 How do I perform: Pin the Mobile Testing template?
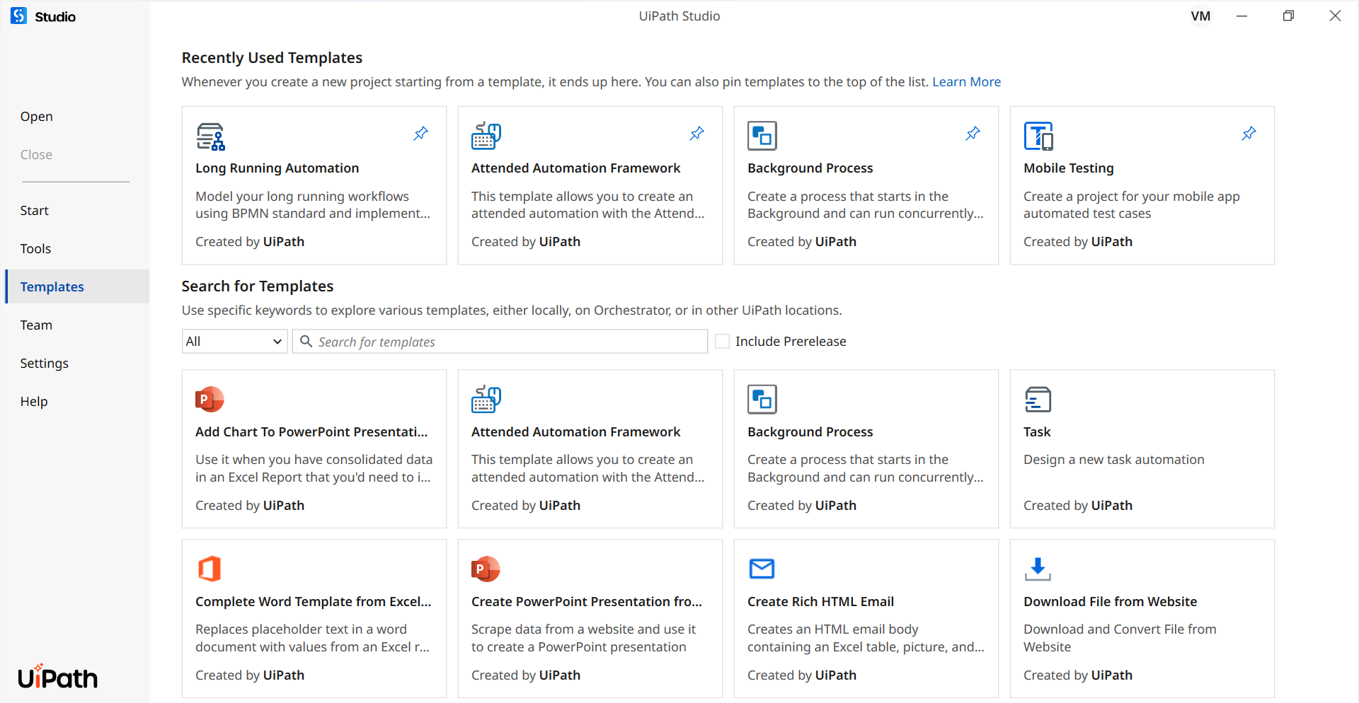pyautogui.click(x=1249, y=134)
